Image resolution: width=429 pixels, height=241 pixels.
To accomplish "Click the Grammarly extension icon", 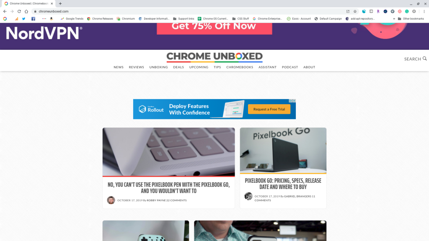I will click(x=407, y=11).
